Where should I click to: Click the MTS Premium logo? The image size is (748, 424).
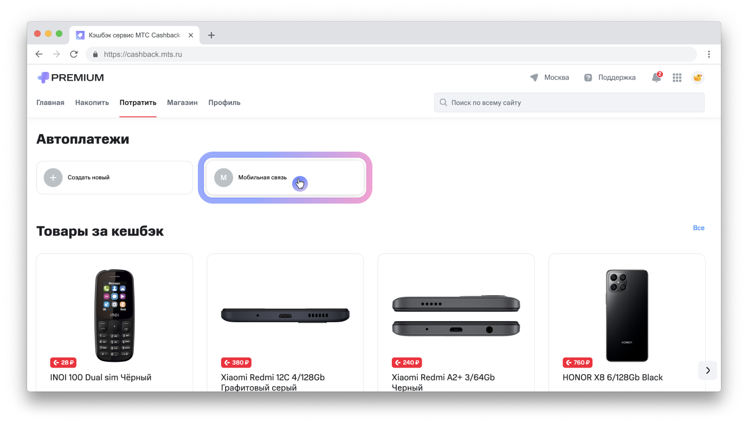(70, 77)
